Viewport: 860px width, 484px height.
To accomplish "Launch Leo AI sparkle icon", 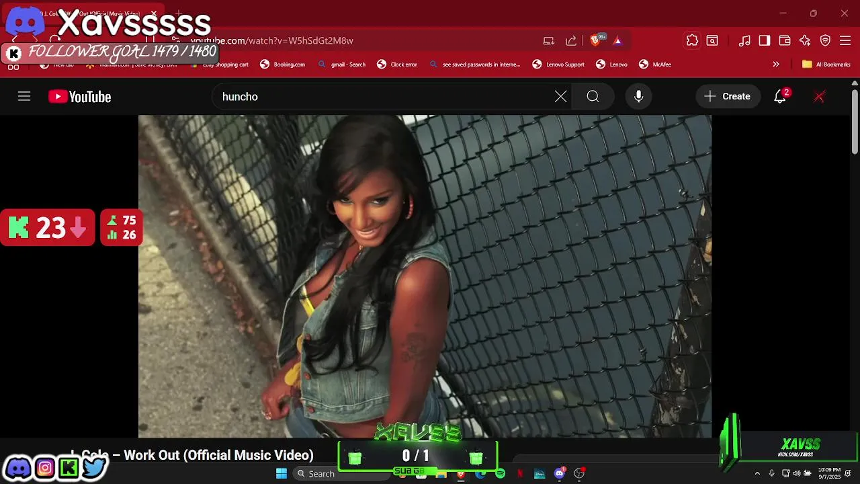I will 805,40.
